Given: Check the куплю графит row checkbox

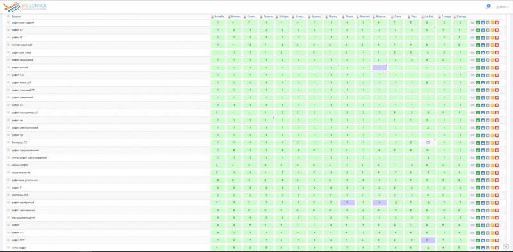Looking at the screenshot, I should click(x=8, y=248).
